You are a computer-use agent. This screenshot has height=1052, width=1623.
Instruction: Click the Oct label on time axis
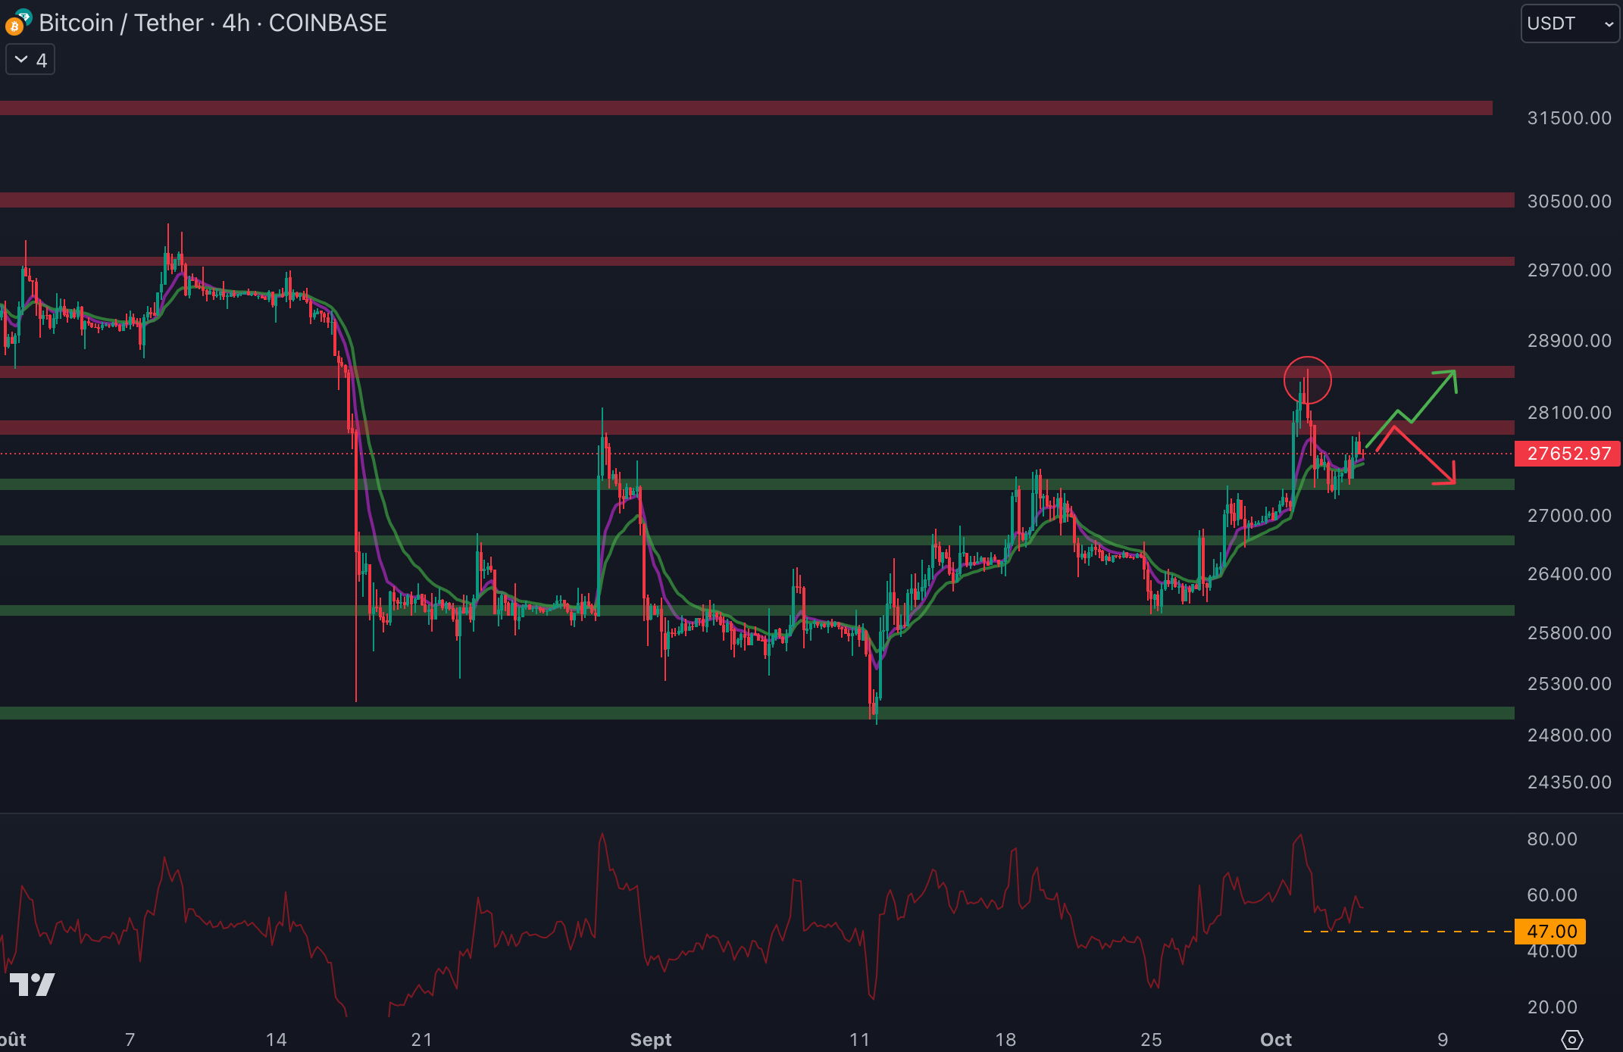[1275, 1039]
